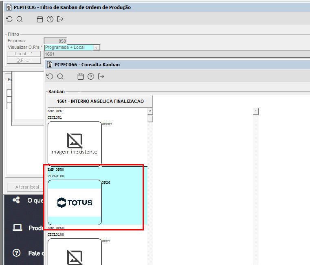310x265 pixels.
Task: Click OP27 label
Action: [106, 241]
